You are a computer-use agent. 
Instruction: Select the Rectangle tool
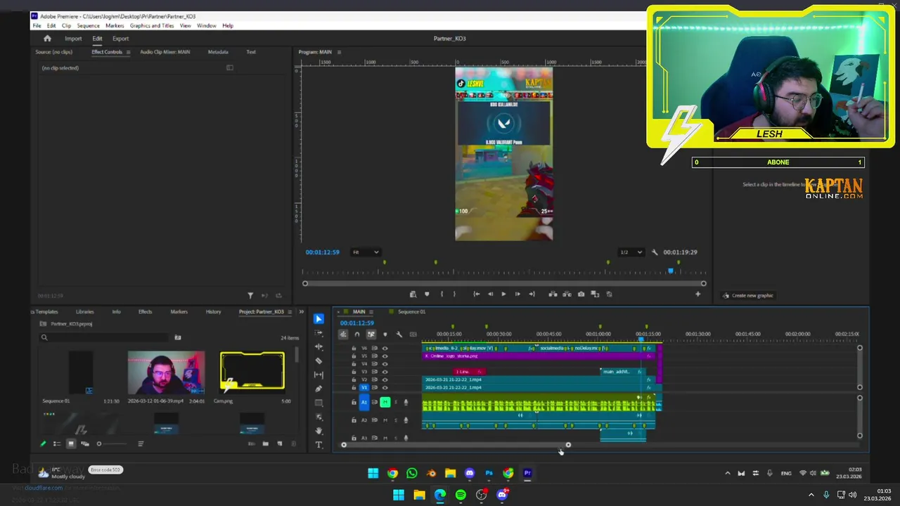coord(319,403)
